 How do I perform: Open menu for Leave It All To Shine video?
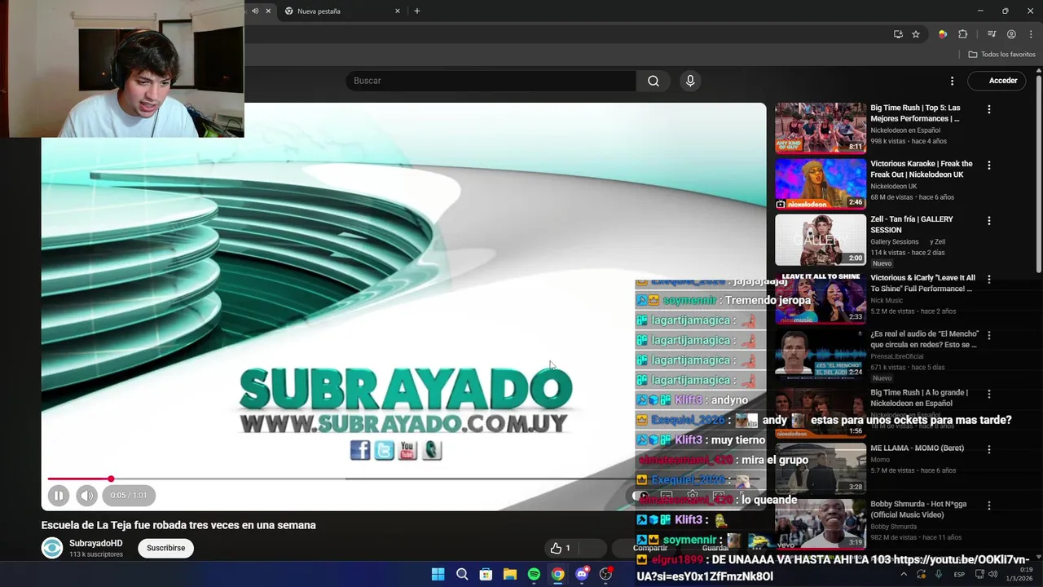tap(989, 279)
